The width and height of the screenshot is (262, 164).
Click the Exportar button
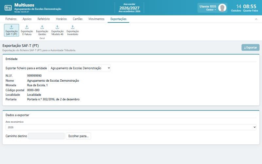(251, 48)
